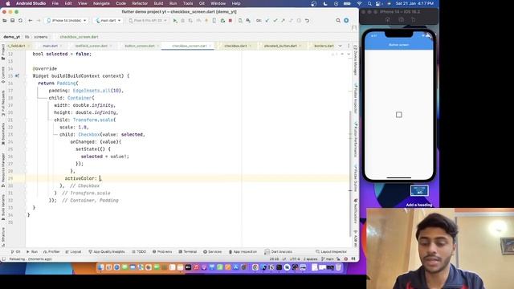This screenshot has width=514, height=289.
Task: Open the Bookmarks tool window
Action: click(x=3, y=134)
